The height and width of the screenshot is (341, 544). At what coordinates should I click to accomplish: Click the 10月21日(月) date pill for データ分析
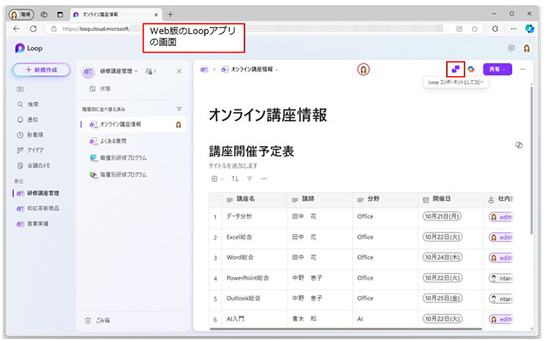[442, 216]
